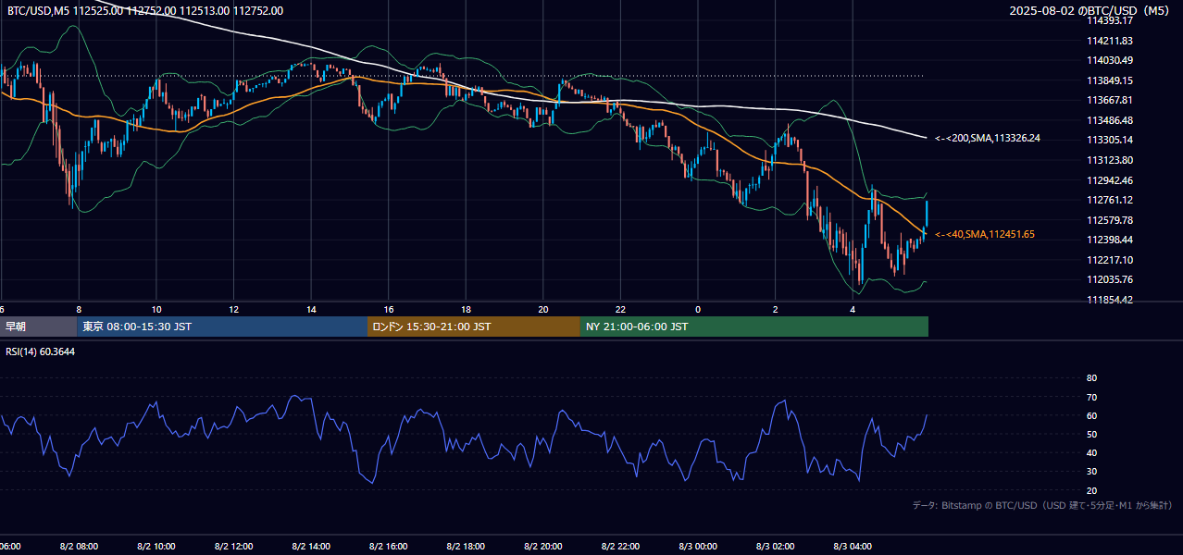Click bottom time label 8/2 18:00

coord(467,547)
